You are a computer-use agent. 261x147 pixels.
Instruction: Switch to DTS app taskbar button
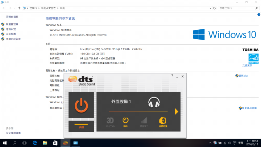coord(65,143)
